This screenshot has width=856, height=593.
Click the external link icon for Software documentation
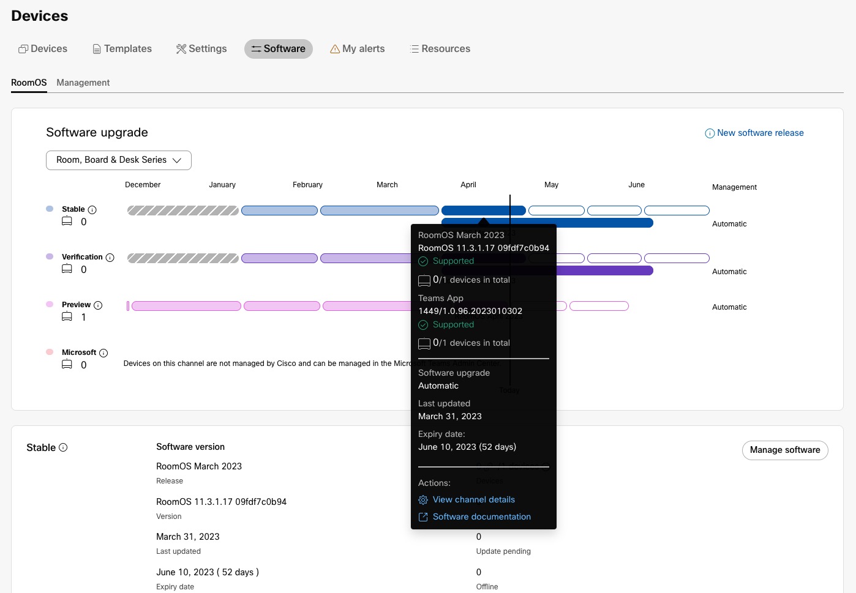coord(423,517)
